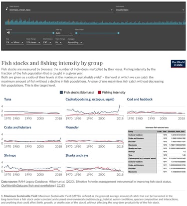Click the Data source label text
Screen dimensions: 187x206
point(9,182)
